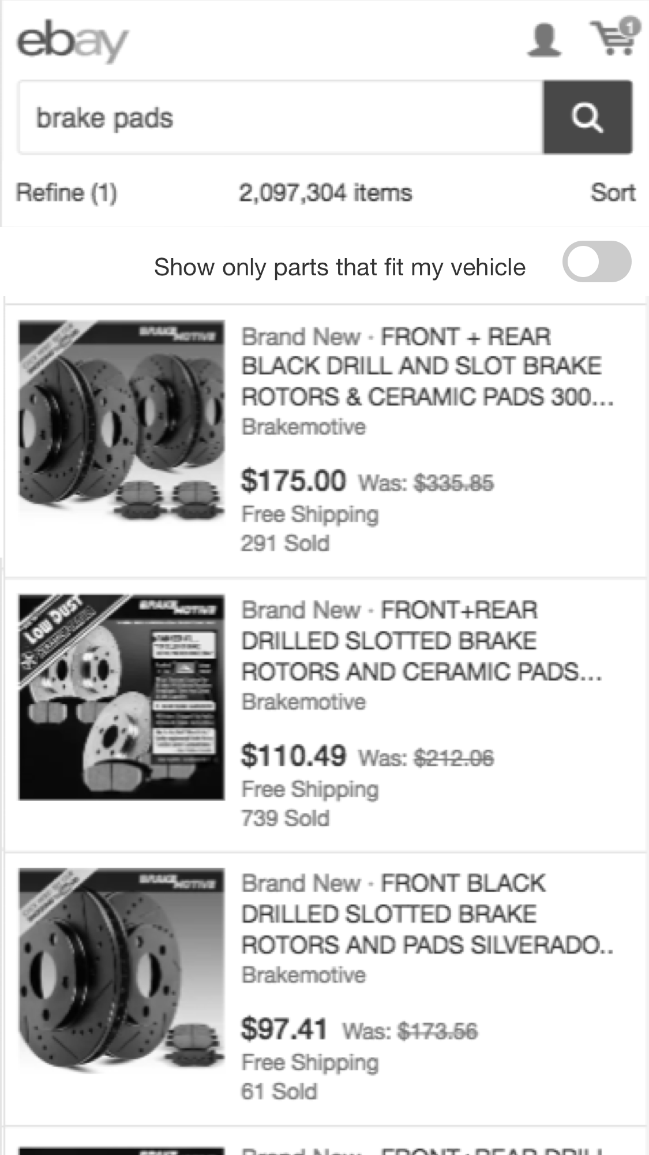Screen dimensions: 649x1155
Task: Open the user account profile icon
Action: pos(544,39)
